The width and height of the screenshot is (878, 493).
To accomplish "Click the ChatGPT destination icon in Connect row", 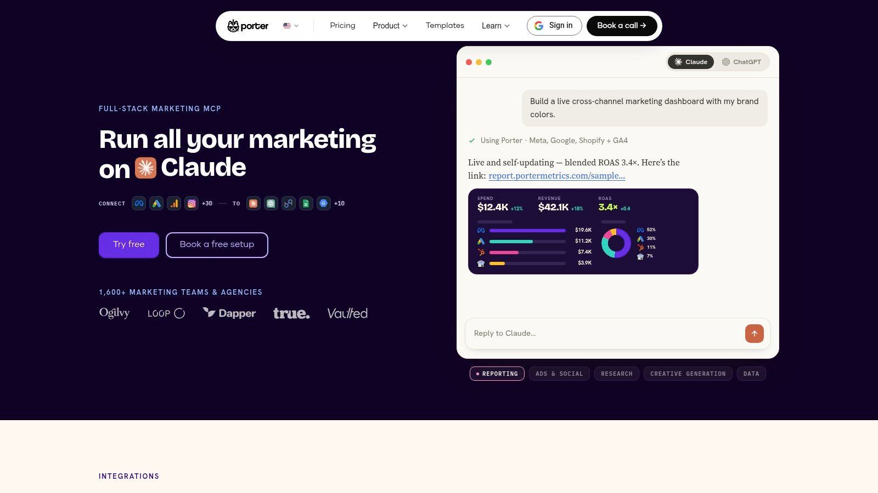I will 271,203.
